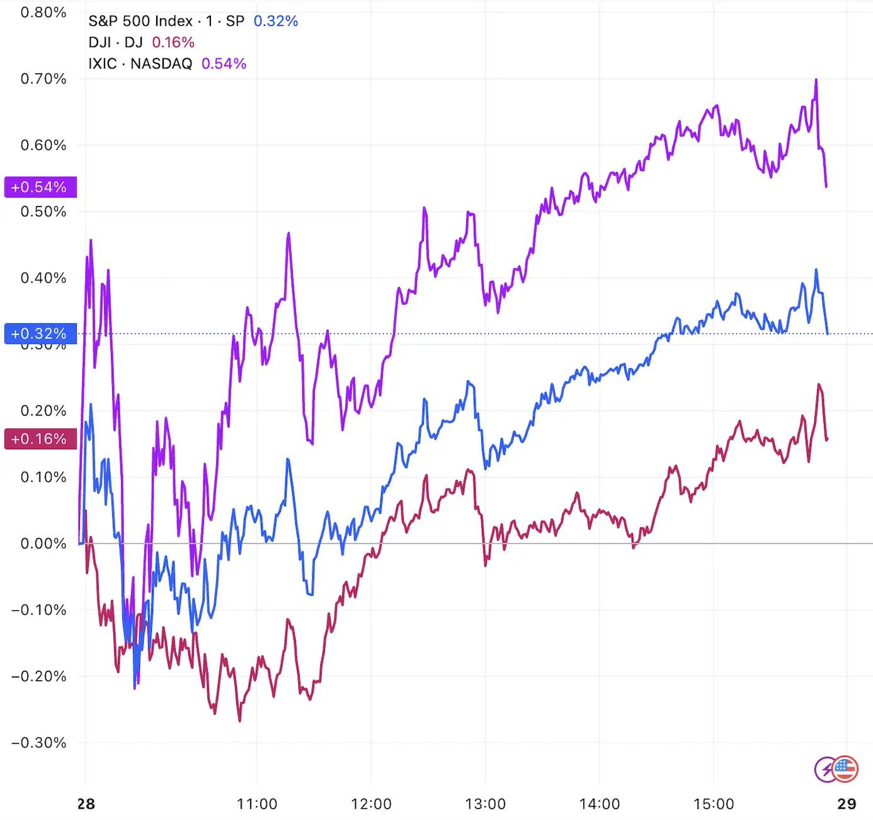Click the purple +0.54% price axis tag
This screenshot has width=873, height=820.
(40, 187)
